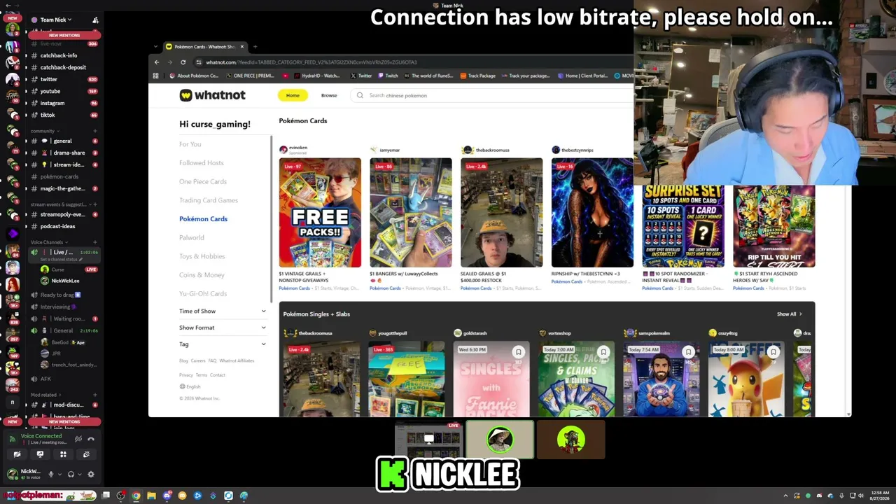This screenshot has height=504, width=896.
Task: Open the Careers footer link
Action: point(198,361)
